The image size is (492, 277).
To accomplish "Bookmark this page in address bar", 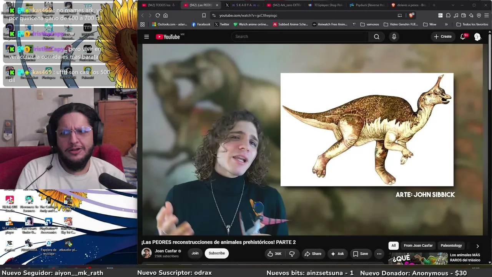I will tap(204, 15).
